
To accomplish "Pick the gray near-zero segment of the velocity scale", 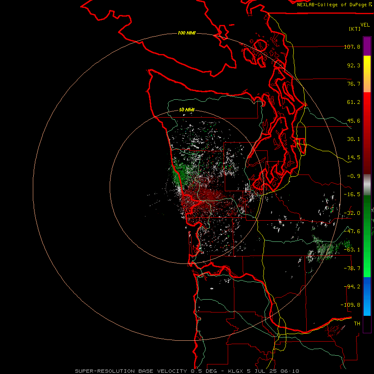I will click(x=367, y=185).
